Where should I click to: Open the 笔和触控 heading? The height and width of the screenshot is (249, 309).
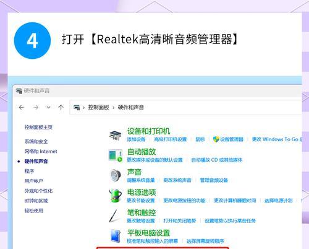tap(142, 212)
